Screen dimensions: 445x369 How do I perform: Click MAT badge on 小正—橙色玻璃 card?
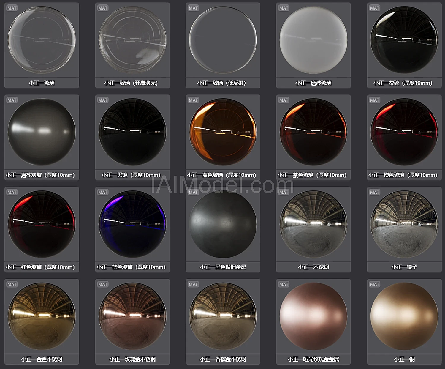375,100
